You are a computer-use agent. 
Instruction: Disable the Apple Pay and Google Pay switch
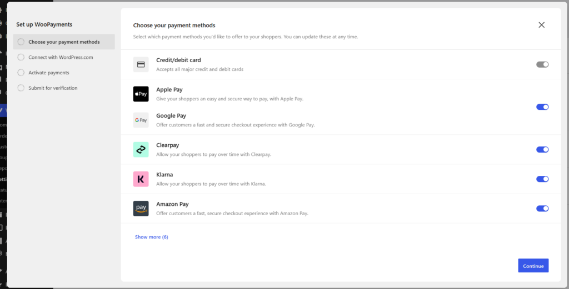(542, 107)
